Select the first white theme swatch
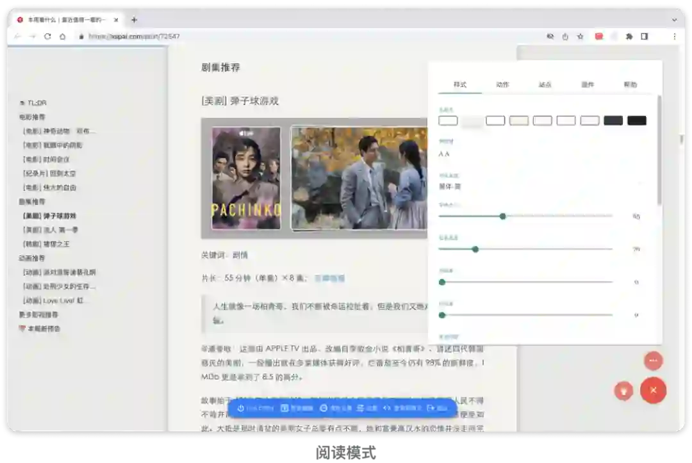The image size is (692, 463). (448, 121)
